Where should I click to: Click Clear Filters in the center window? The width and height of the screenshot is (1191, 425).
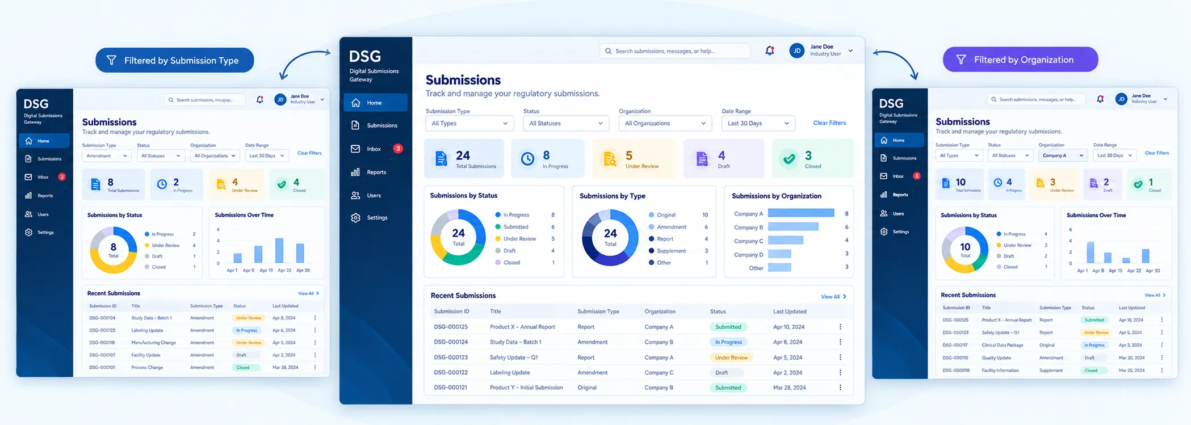pyautogui.click(x=829, y=123)
